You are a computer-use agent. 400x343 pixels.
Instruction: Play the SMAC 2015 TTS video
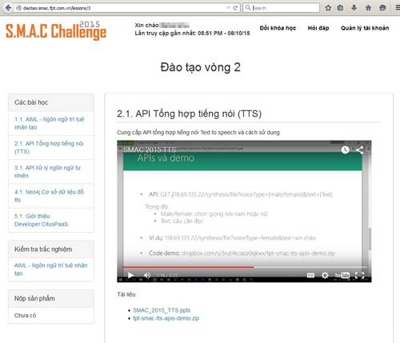[x=130, y=275]
